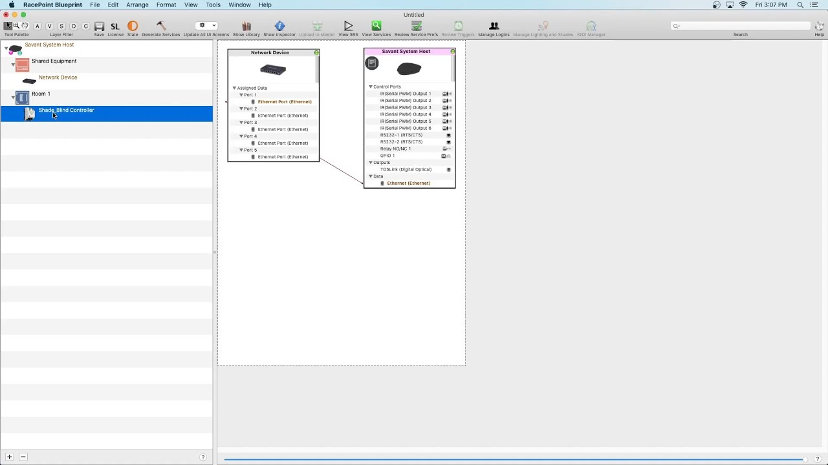Click View Services icon
The image size is (828, 465).
376,26
